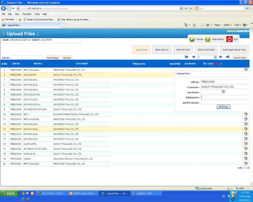Go to next page arrow
This screenshot has height=202, width=253.
(x=221, y=57)
